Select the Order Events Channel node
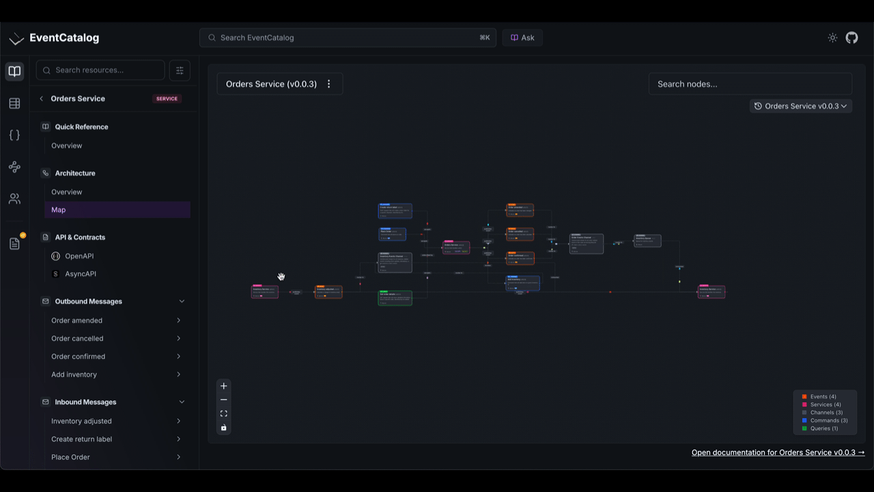Viewport: 874px width, 492px height. coord(587,243)
